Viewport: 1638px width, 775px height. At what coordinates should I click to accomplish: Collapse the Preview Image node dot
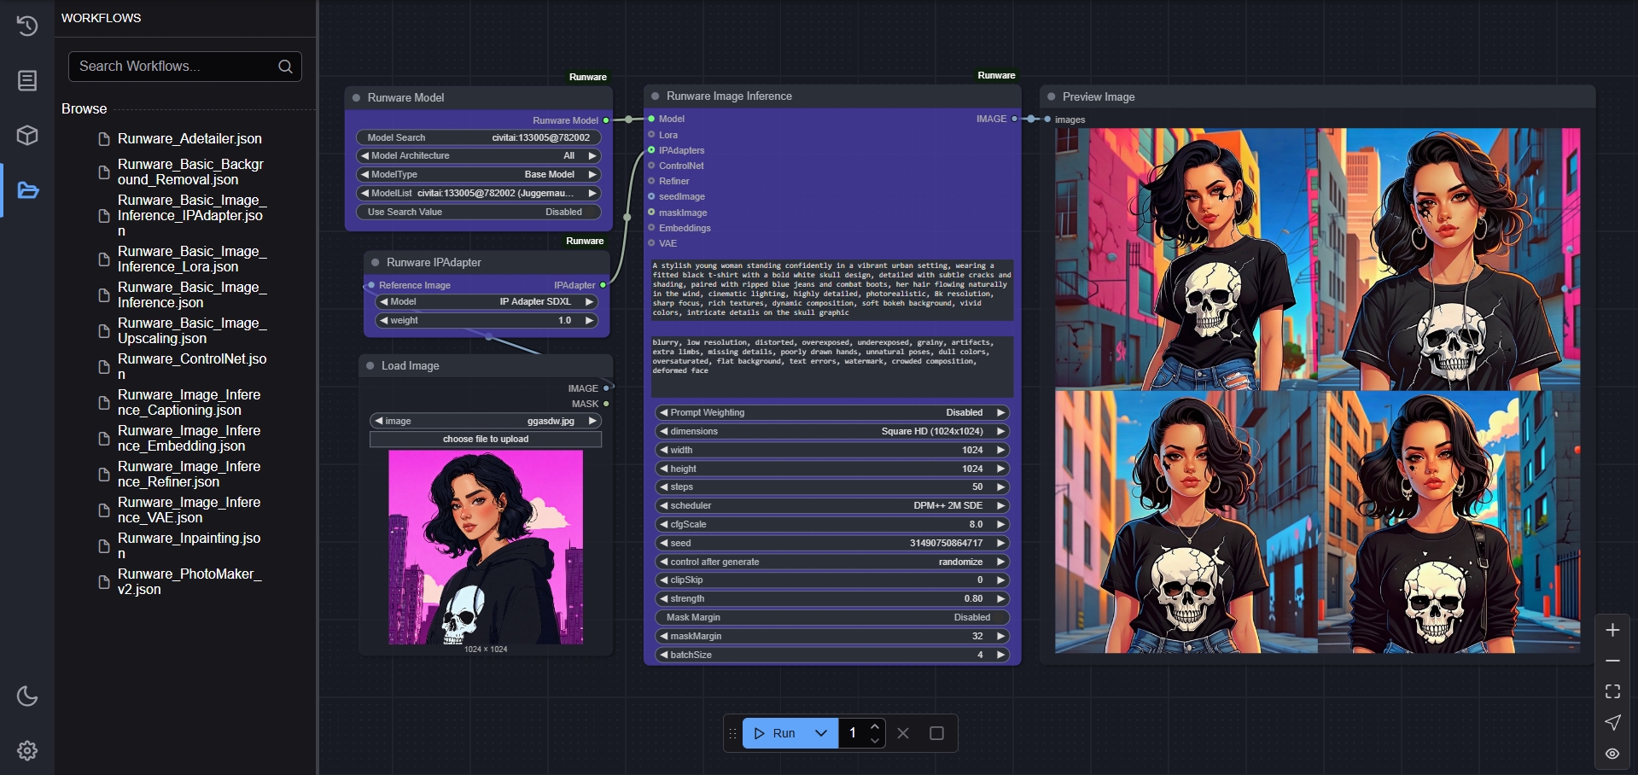coord(1052,96)
